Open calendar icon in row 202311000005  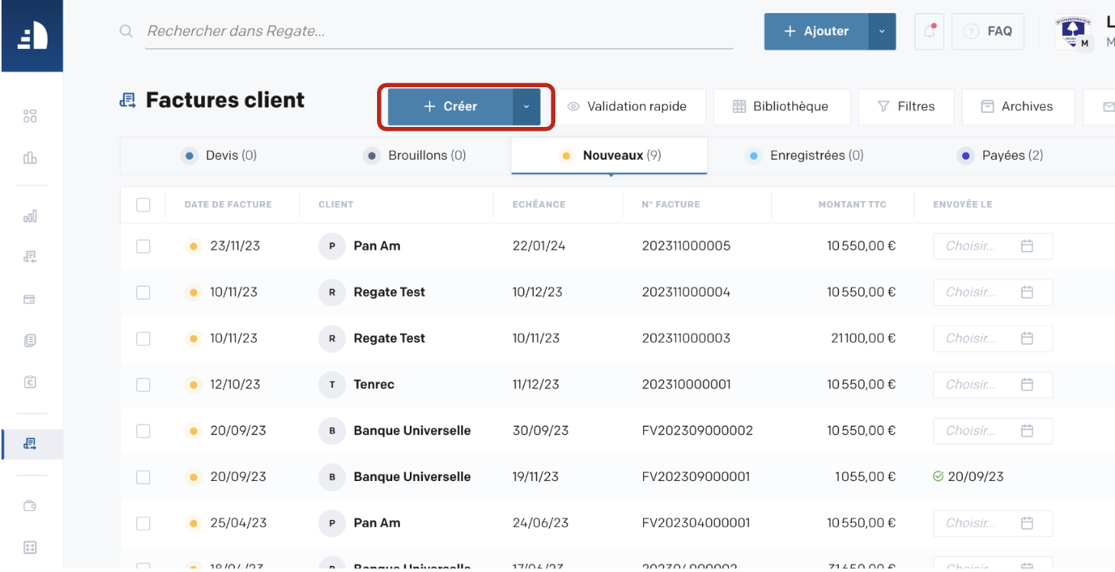[1027, 246]
